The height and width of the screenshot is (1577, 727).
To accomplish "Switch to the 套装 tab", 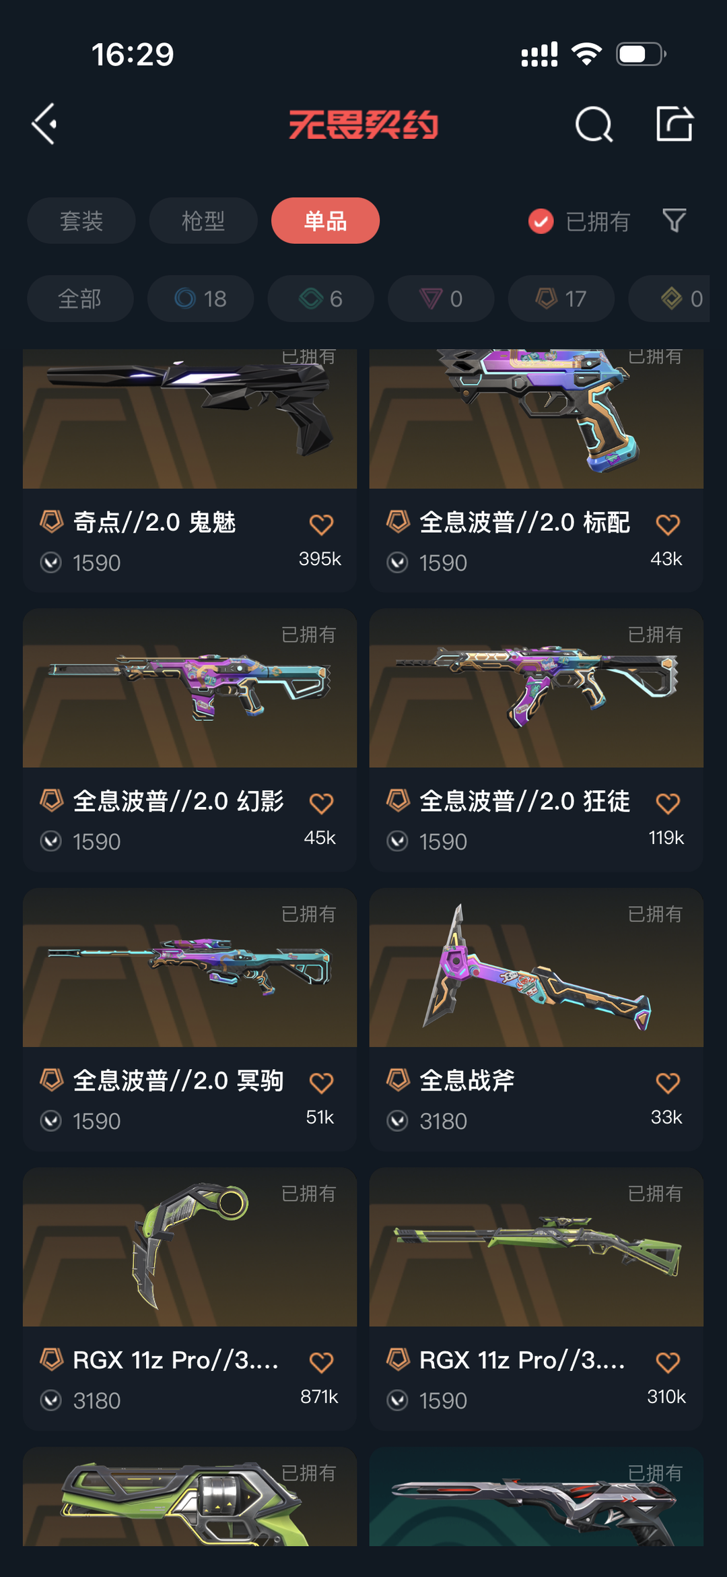I will (x=81, y=220).
